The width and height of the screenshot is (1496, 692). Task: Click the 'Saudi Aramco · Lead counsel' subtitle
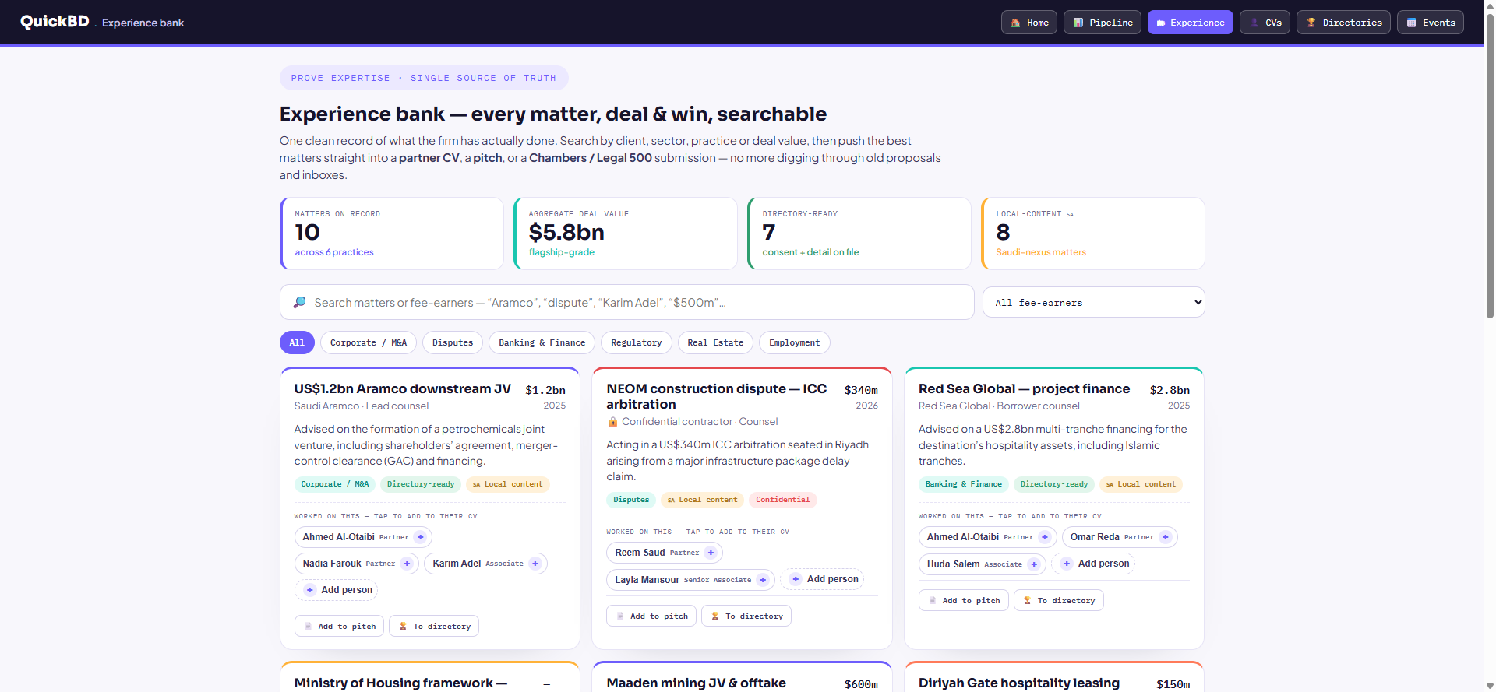[x=362, y=406]
